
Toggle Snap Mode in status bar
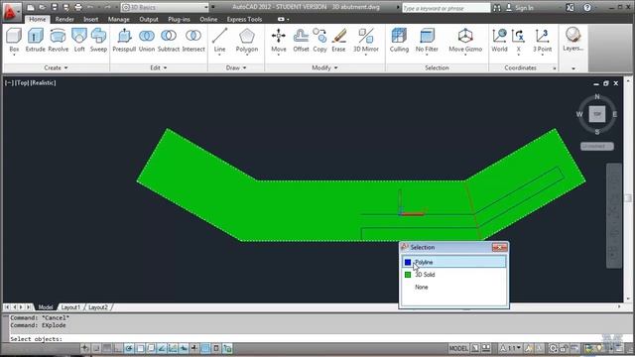(x=96, y=348)
